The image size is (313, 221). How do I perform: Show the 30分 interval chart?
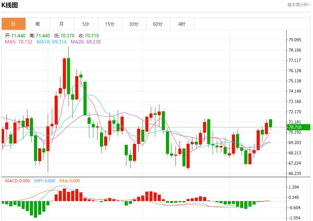pos(134,24)
